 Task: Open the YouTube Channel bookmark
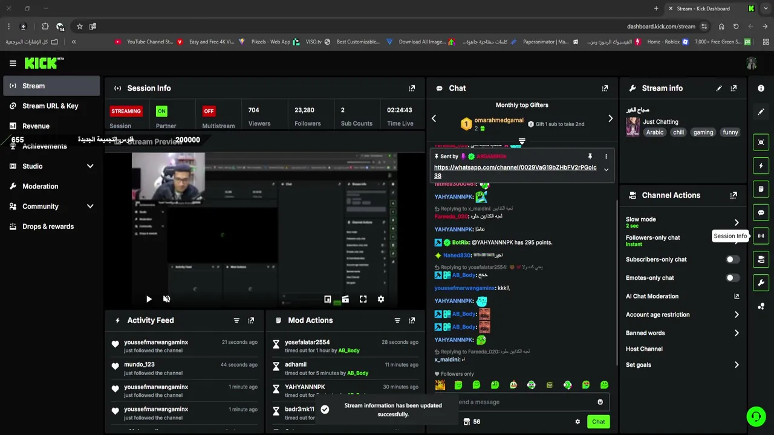point(144,42)
